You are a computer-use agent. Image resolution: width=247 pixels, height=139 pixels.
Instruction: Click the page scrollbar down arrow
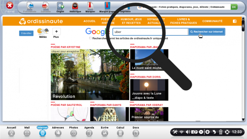point(243,120)
